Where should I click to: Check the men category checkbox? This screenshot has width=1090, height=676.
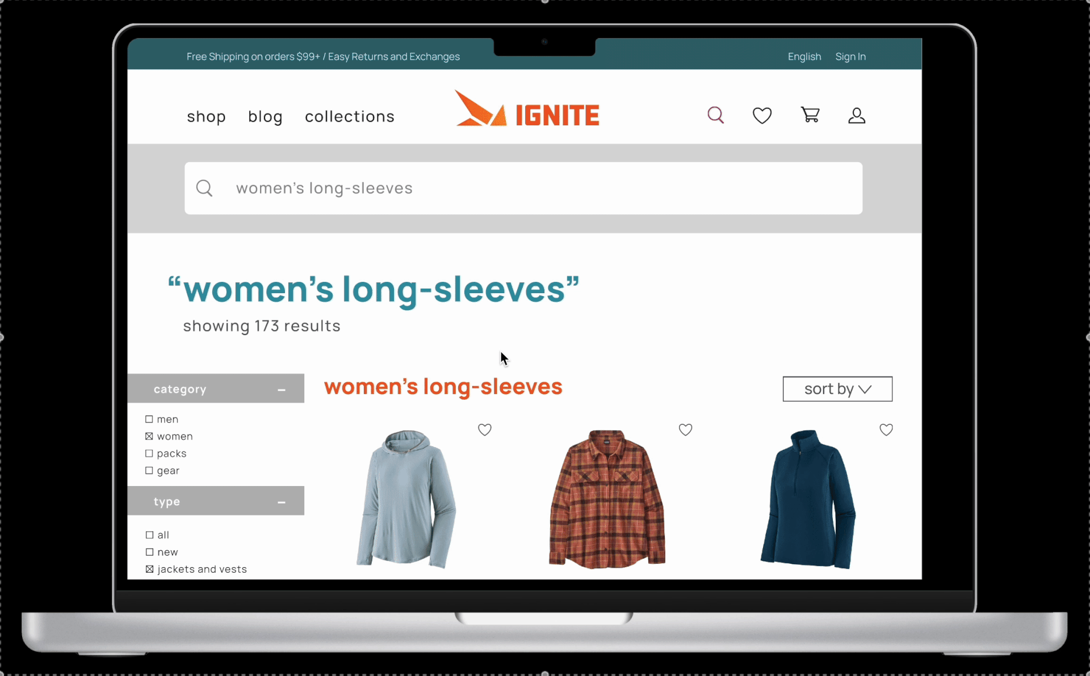click(149, 419)
